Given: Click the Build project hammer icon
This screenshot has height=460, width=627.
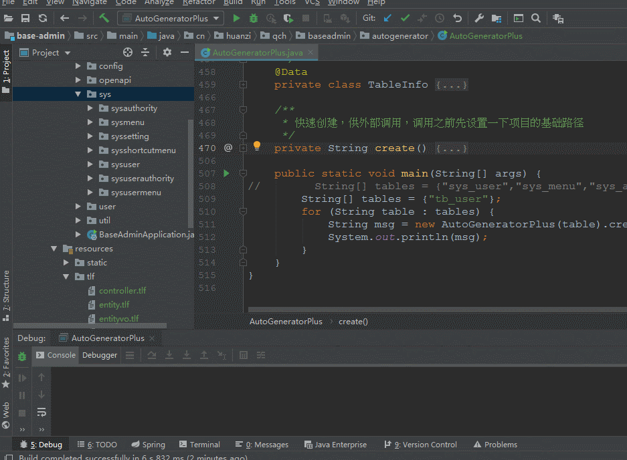Looking at the screenshot, I should tap(104, 18).
